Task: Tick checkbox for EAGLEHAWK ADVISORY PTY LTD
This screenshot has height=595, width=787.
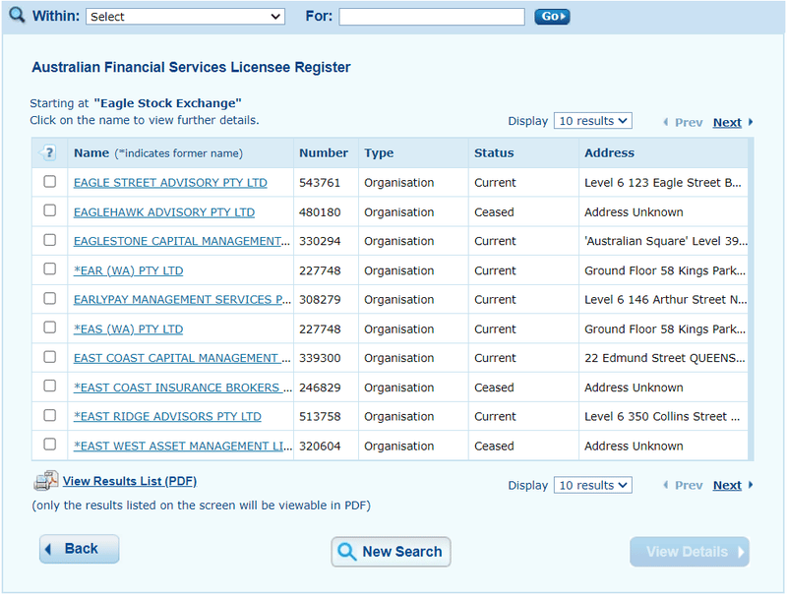Action: coord(50,210)
